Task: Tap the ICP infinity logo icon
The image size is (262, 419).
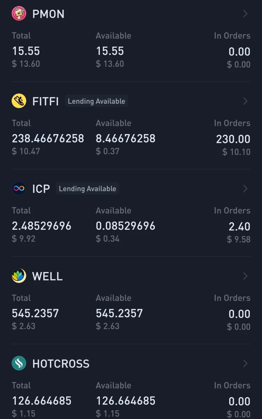Action: (19, 189)
